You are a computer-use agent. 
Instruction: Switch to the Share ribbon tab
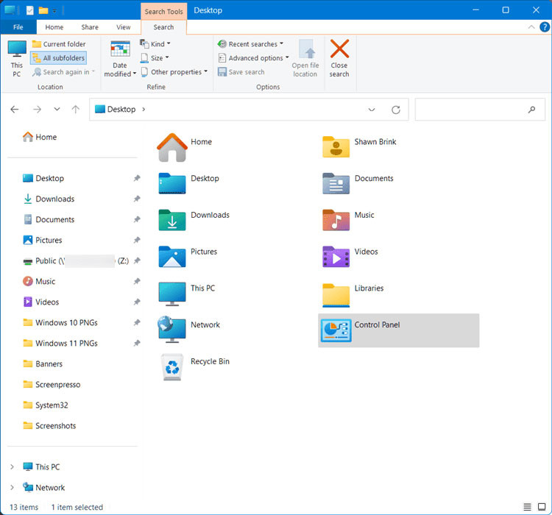coord(90,27)
